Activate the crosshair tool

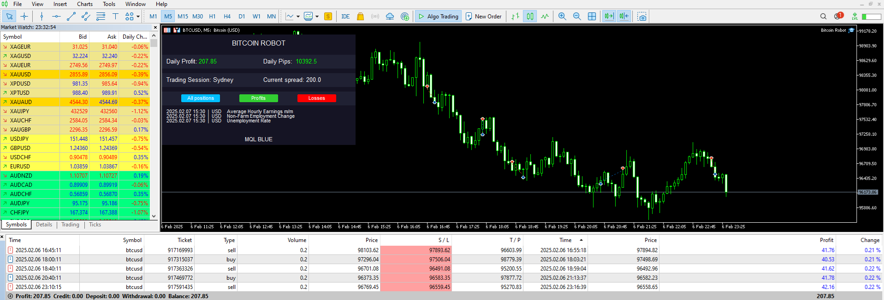click(x=24, y=17)
